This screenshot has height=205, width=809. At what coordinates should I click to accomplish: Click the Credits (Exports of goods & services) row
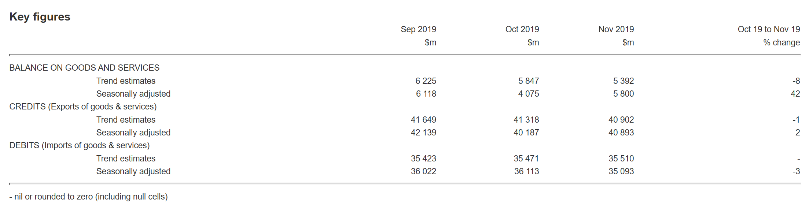point(83,107)
